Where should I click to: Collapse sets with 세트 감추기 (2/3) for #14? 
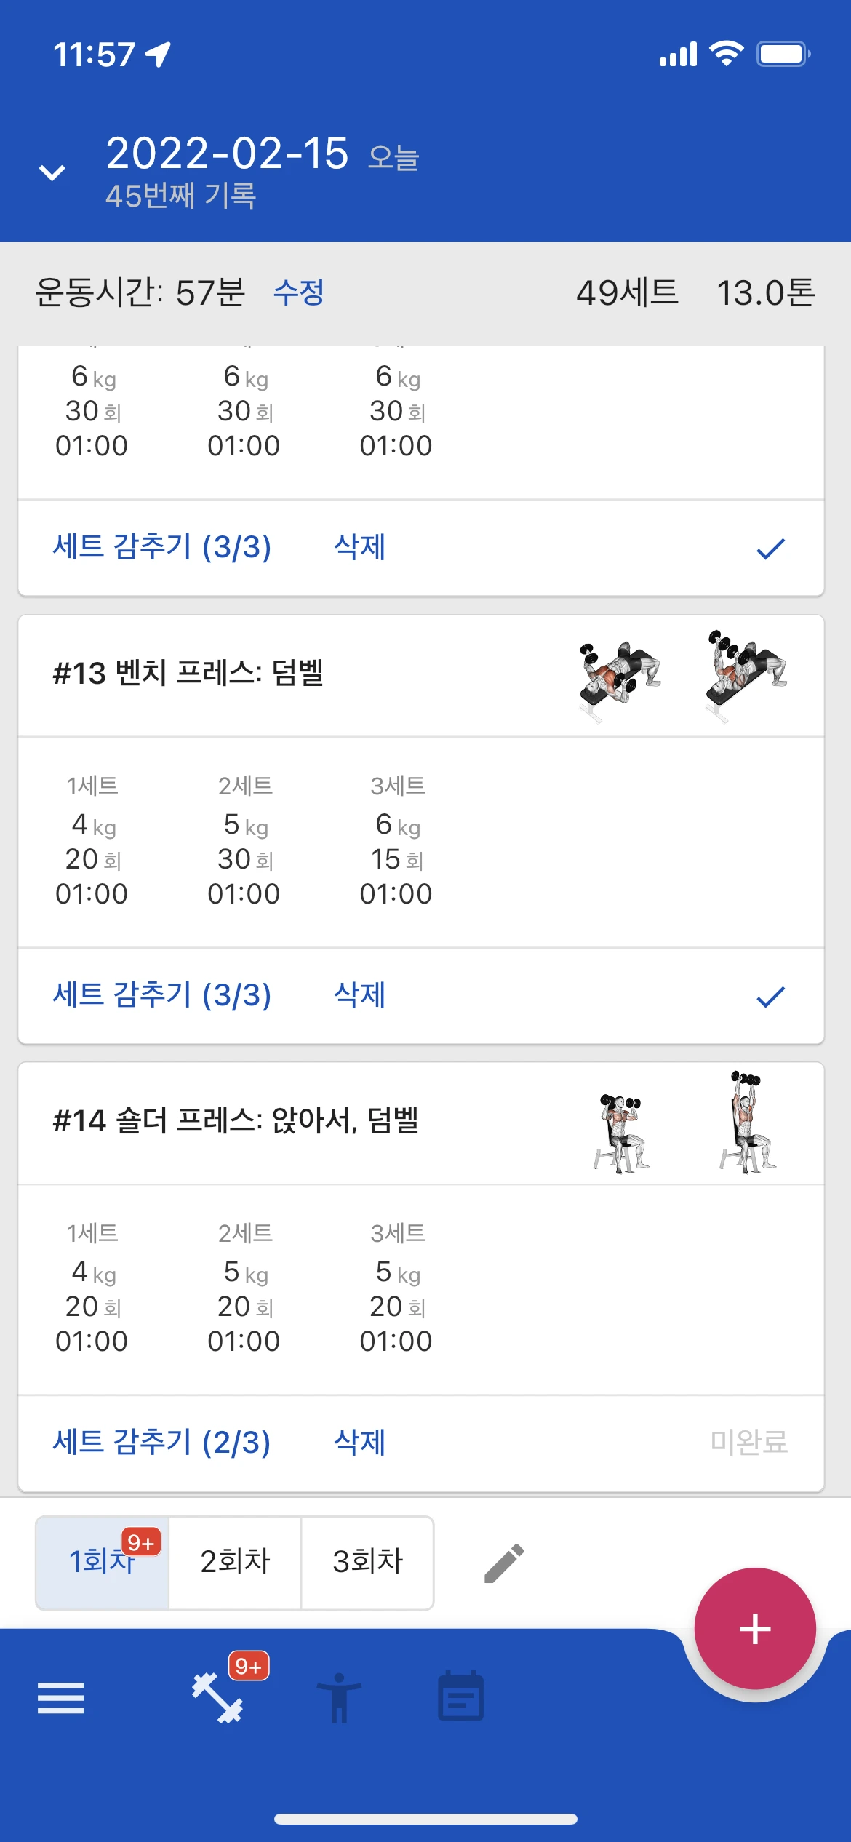(x=161, y=1442)
